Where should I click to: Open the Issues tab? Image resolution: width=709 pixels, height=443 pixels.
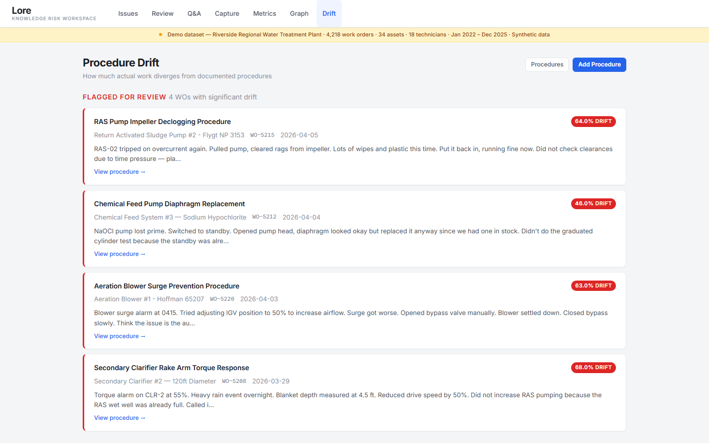128,13
